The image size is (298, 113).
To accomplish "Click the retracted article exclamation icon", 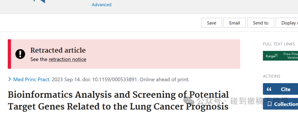I will coord(20,54).
